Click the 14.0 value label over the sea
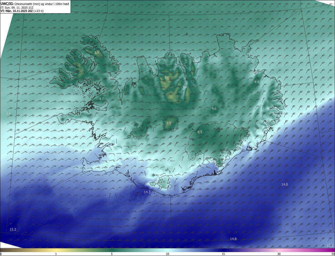335x256 pixels. [x=284, y=185]
